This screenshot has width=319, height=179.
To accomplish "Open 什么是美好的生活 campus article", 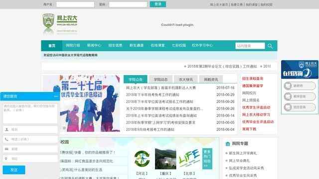I will [89, 170].
